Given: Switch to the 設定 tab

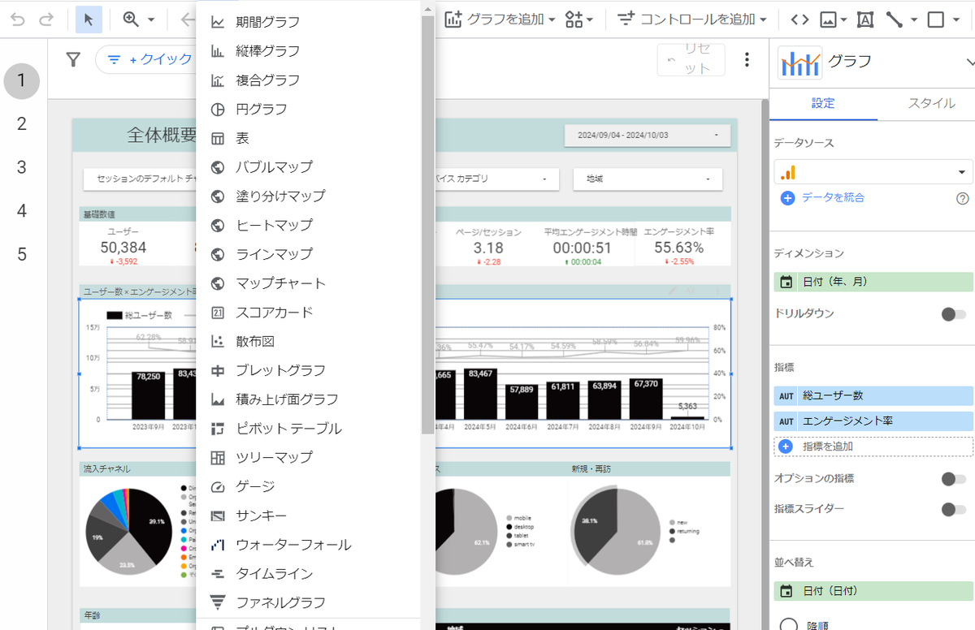Looking at the screenshot, I should [823, 103].
